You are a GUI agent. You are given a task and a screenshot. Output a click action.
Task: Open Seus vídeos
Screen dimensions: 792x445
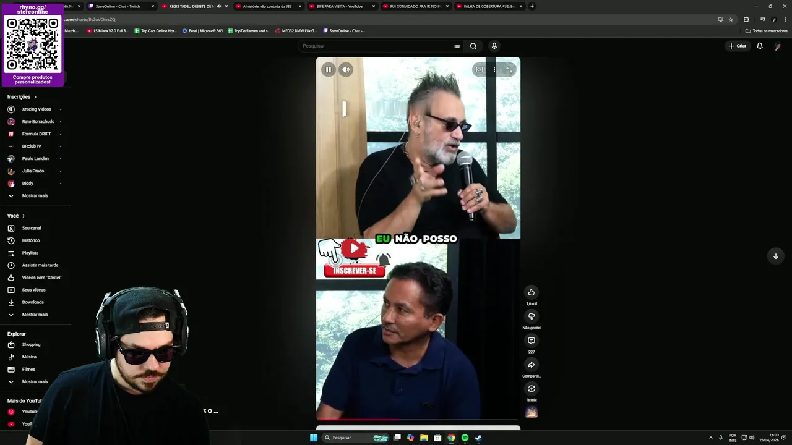(34, 290)
